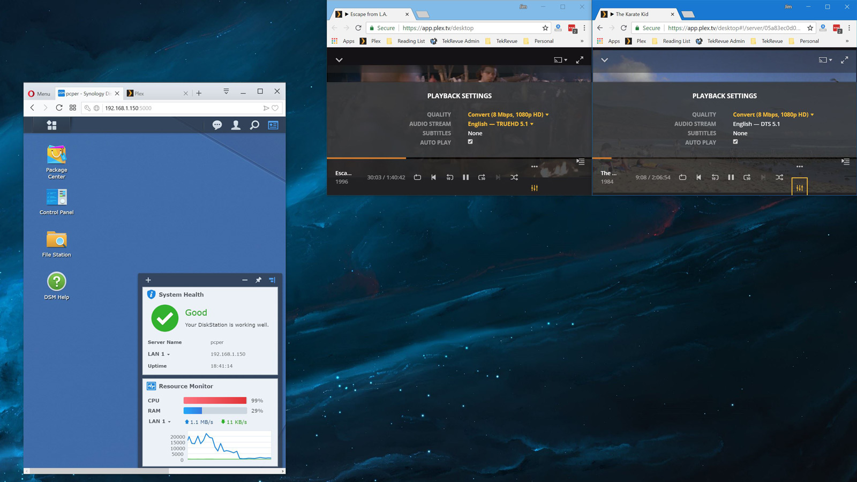Select the shuffle icon in Escape from L.A. player
The image size is (857, 482).
point(514,177)
